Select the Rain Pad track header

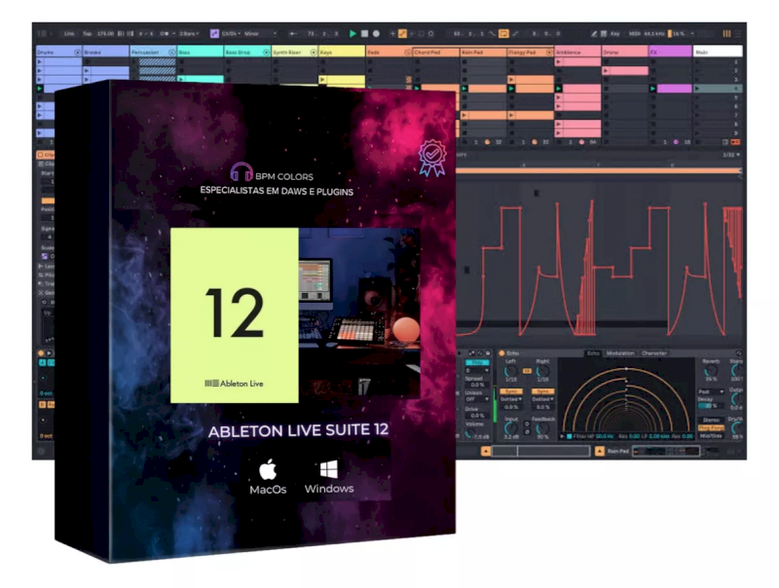tap(483, 52)
